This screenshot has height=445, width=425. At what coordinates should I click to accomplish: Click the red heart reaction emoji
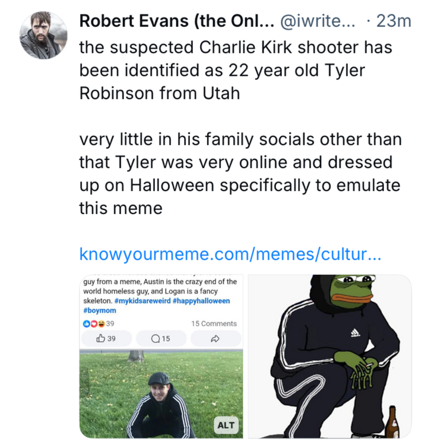93,323
